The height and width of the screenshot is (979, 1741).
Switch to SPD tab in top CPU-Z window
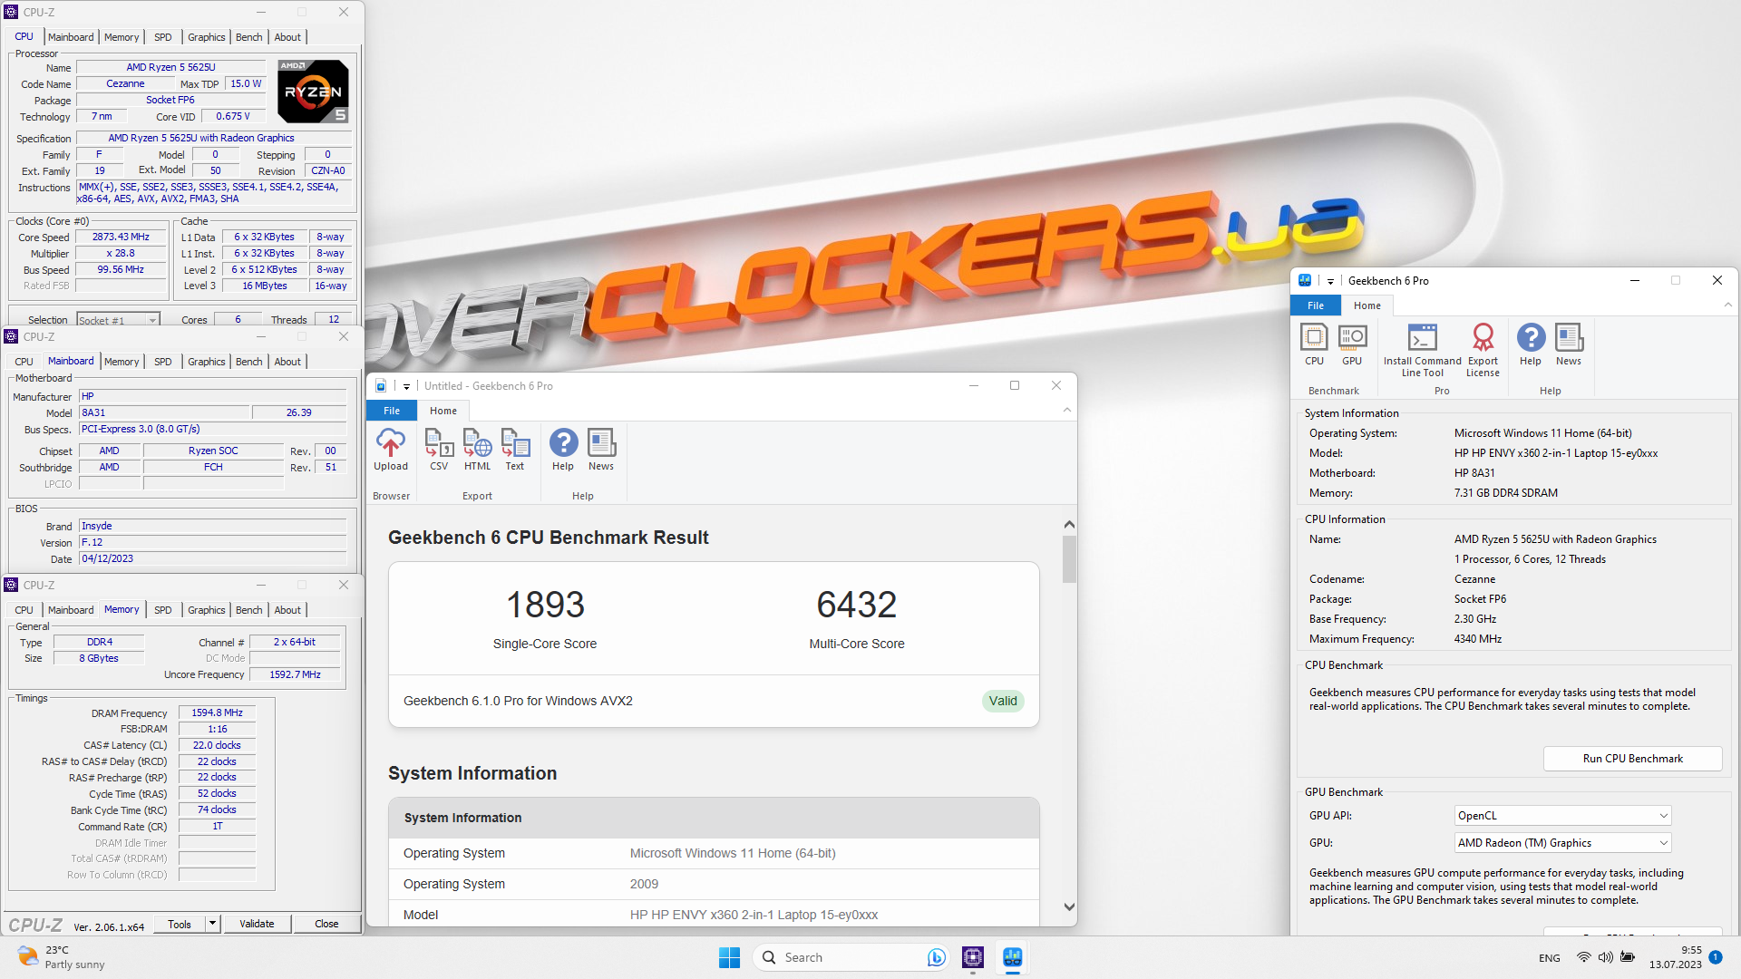163,37
